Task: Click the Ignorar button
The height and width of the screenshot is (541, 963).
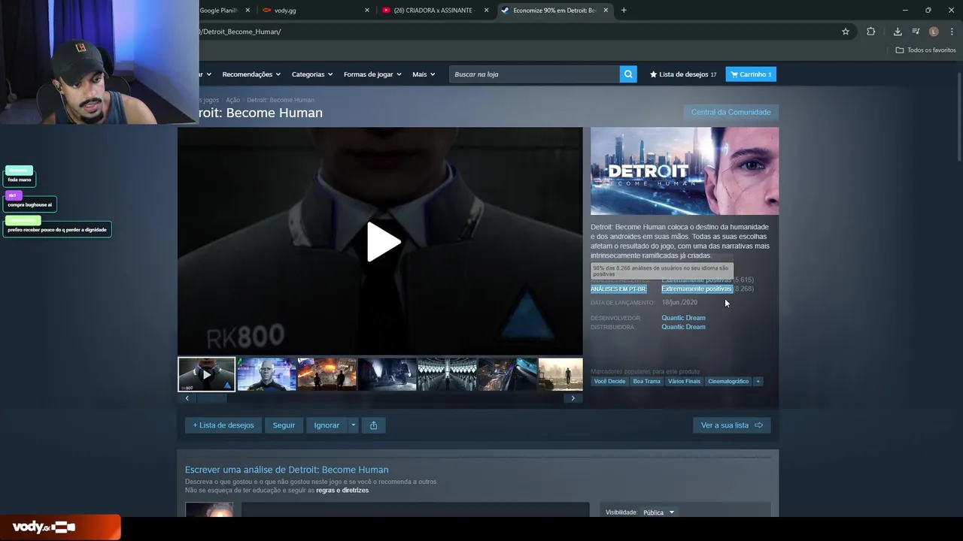Action: 327,425
